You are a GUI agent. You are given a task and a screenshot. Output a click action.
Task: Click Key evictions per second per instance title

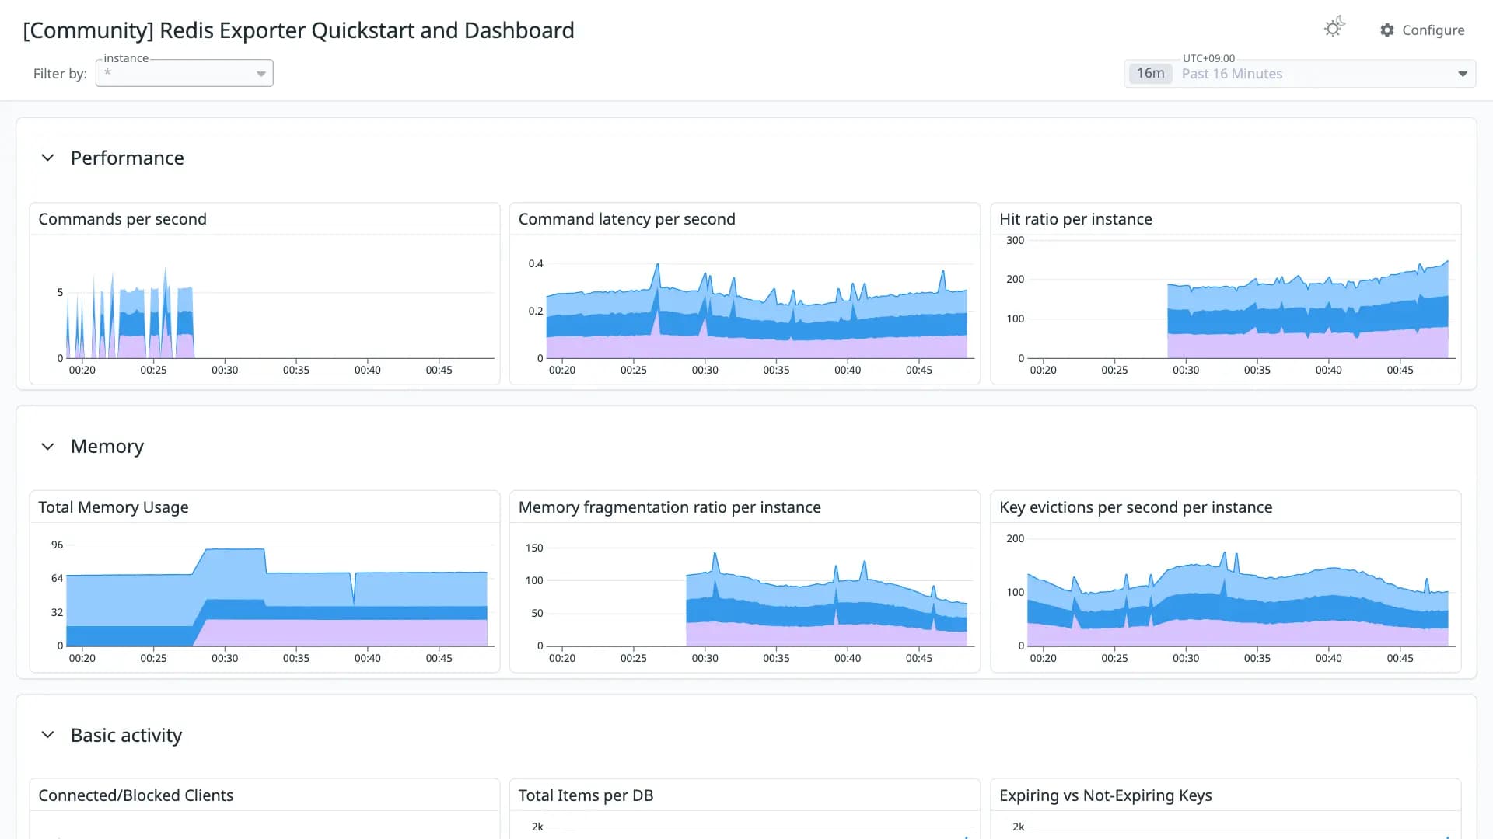[1135, 507]
